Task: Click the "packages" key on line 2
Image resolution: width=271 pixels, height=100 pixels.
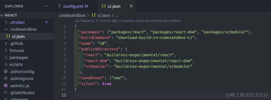Action: pos(90,32)
